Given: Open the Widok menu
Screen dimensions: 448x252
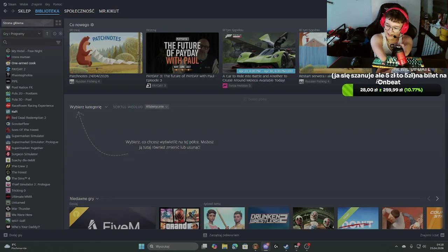Looking at the screenshot, I should click(24, 4).
